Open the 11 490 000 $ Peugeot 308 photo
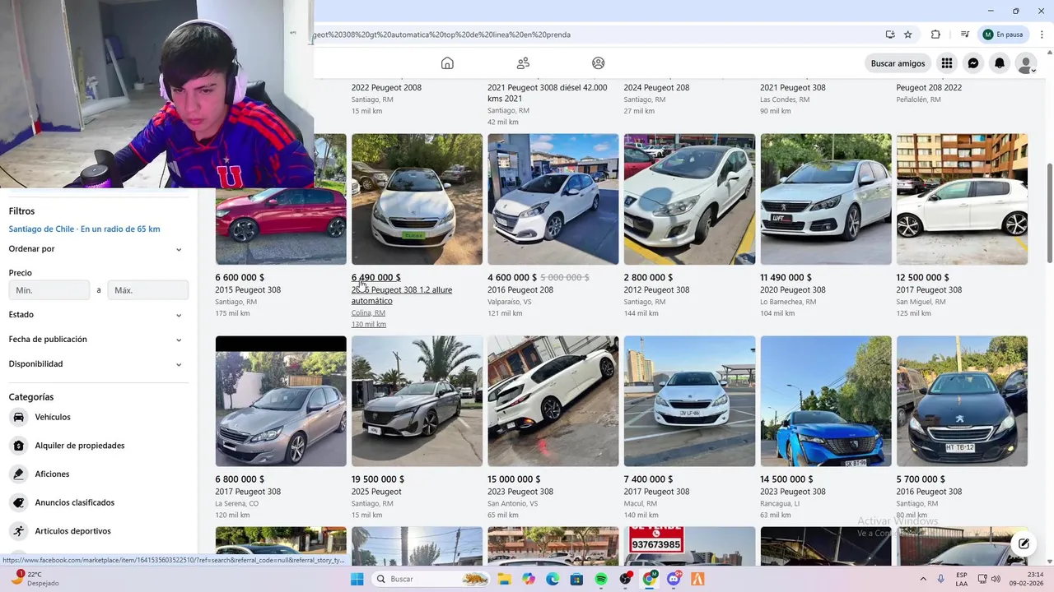Image resolution: width=1054 pixels, height=592 pixels. click(826, 199)
